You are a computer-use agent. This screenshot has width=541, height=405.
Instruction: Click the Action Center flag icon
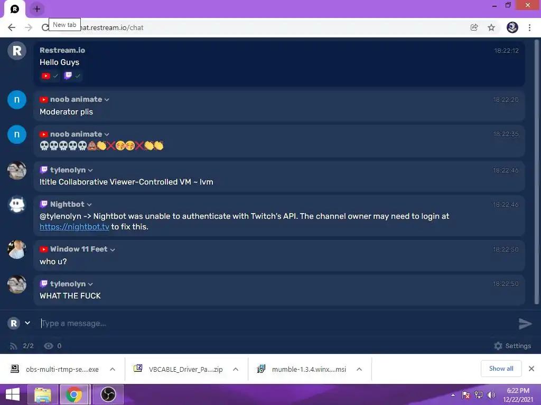coord(466,395)
